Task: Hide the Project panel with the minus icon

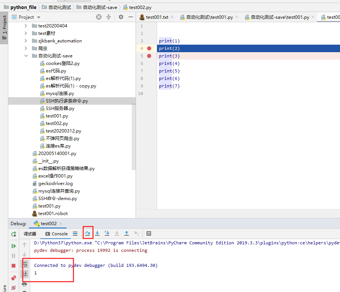Action: pyautogui.click(x=131, y=17)
